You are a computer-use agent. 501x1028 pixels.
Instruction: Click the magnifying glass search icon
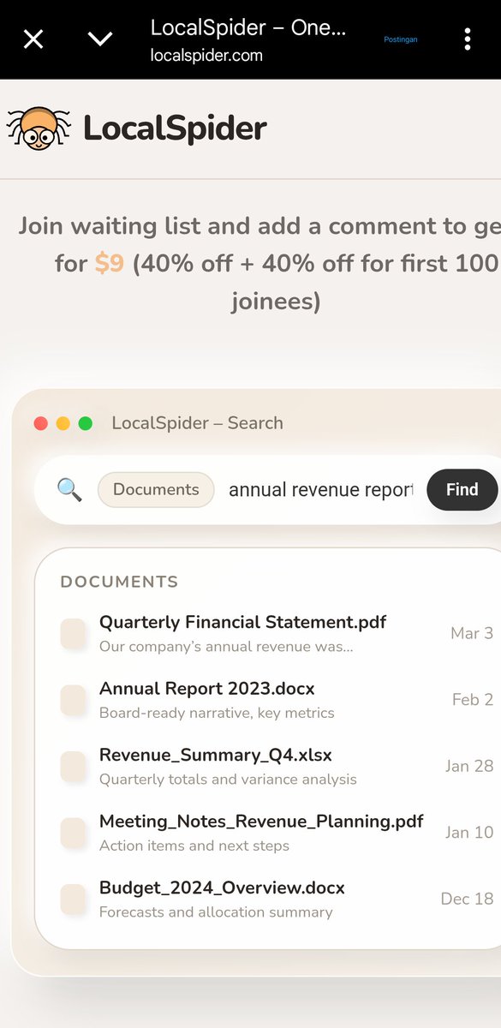[69, 490]
